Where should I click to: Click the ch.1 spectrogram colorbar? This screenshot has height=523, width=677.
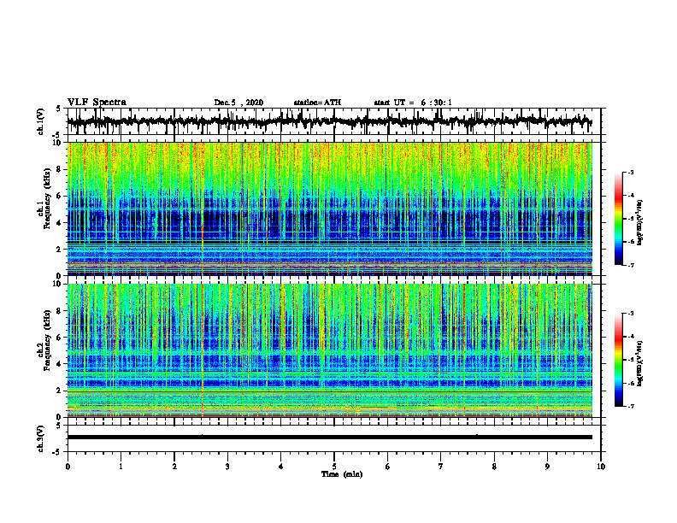pos(618,219)
